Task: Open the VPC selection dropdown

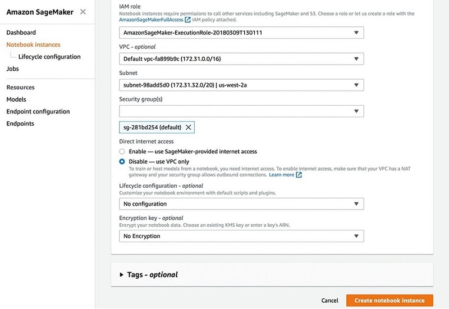Action: [x=241, y=59]
